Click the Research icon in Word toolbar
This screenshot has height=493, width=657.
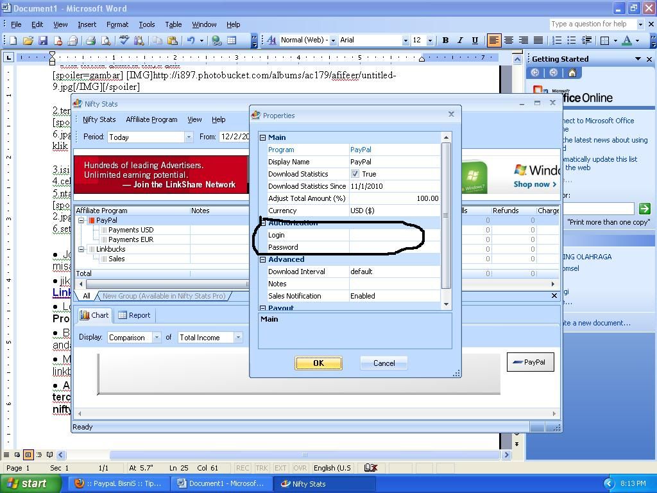[139, 40]
